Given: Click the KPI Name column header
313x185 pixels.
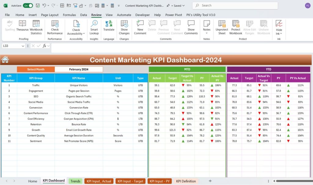Looking at the screenshot, I should [79, 78].
